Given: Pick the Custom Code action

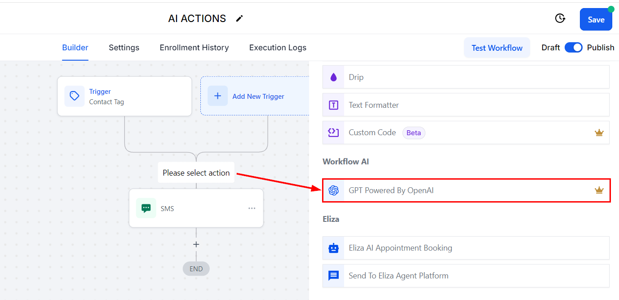Looking at the screenshot, I should point(466,132).
